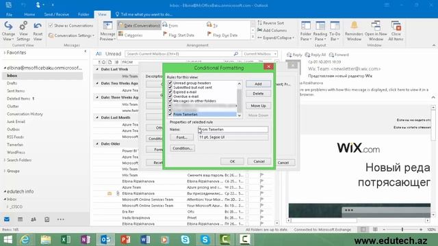Arrange by Flag: Start Date
This screenshot has height=246, width=438.
[179, 35]
